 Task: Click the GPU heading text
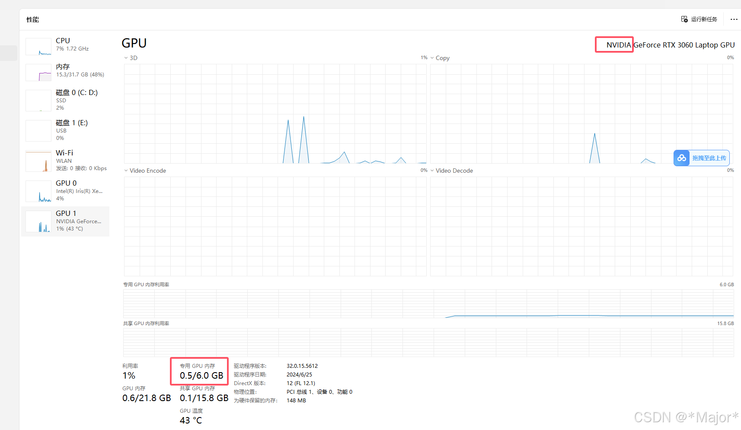click(134, 43)
